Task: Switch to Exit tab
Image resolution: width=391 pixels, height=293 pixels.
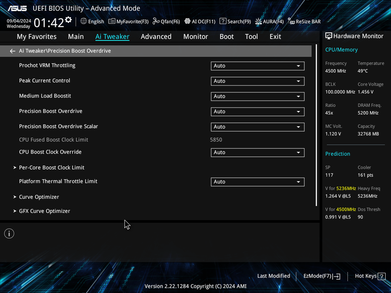Action: click(275, 37)
